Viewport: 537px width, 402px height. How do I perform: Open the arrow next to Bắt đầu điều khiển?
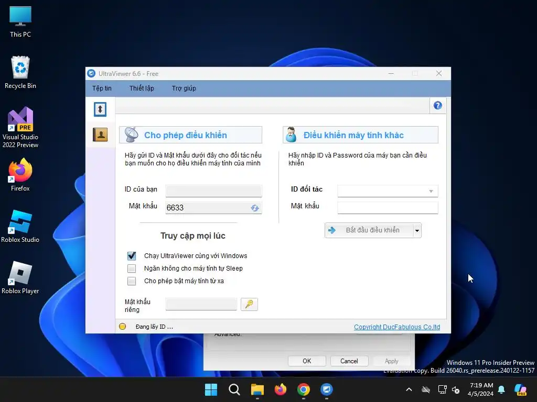pos(417,230)
